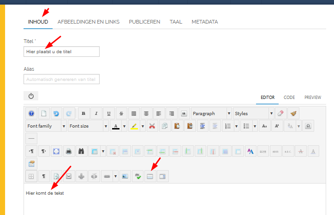
Task: Click the editor help question mark icon
Action: pos(31,113)
